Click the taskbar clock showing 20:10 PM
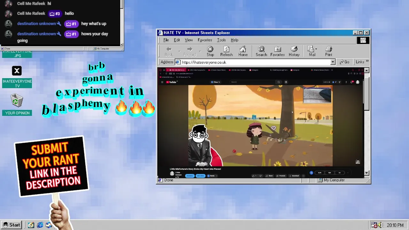Viewport: 409px width, 230px height. (x=395, y=225)
